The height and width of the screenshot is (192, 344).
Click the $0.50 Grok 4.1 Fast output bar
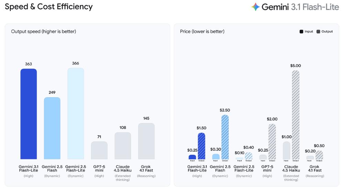click(x=319, y=155)
